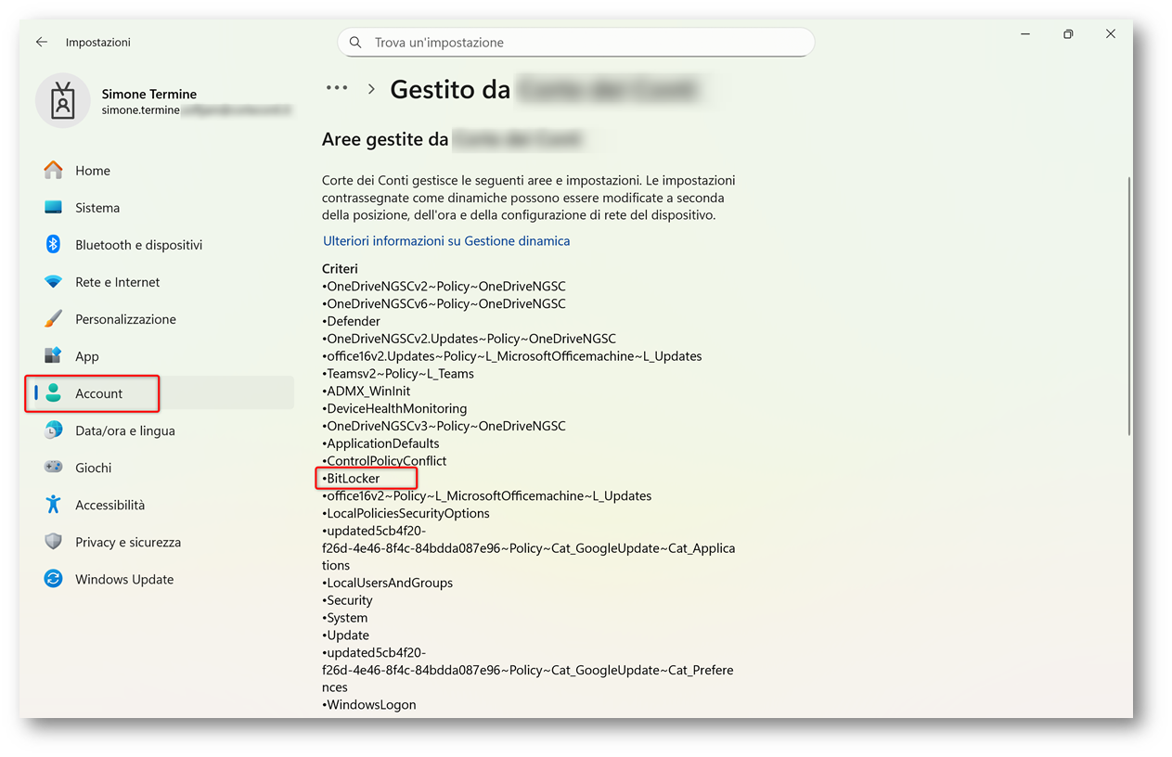Image resolution: width=1172 pixels, height=757 pixels.
Task: Open Sistema settings page
Action: pos(97,208)
